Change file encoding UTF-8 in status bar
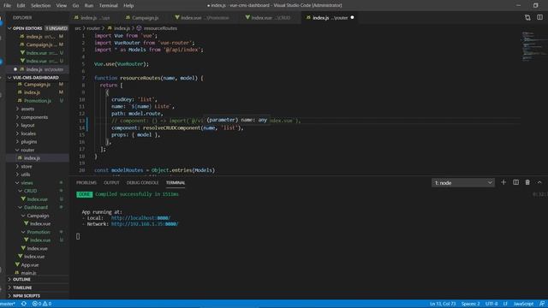Image resolution: width=548 pixels, height=308 pixels. coord(491,304)
